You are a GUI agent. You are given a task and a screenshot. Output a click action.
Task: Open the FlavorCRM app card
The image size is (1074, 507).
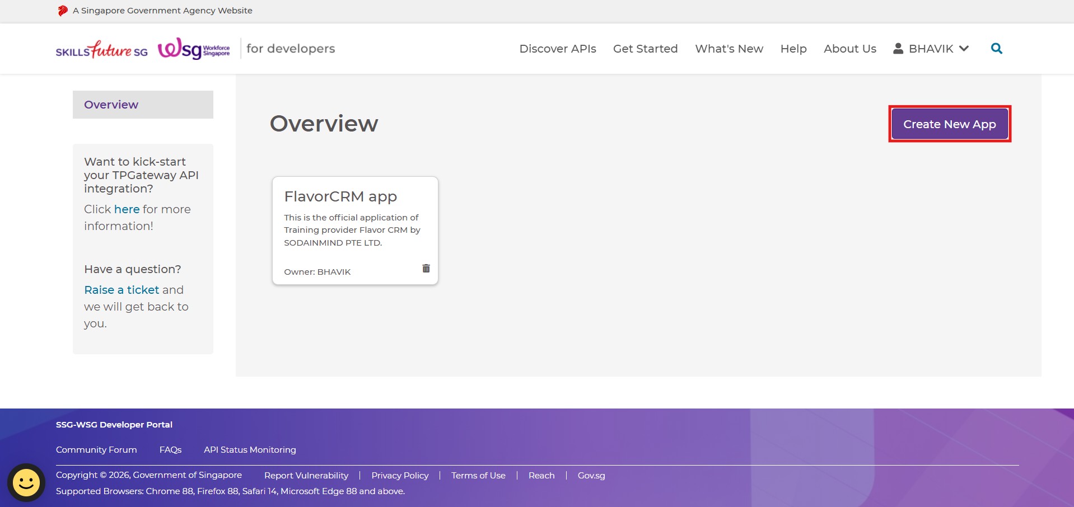click(340, 197)
